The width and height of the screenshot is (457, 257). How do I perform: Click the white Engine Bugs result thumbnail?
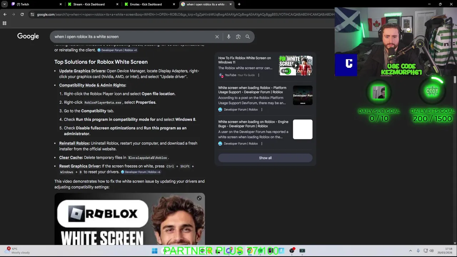point(303,129)
